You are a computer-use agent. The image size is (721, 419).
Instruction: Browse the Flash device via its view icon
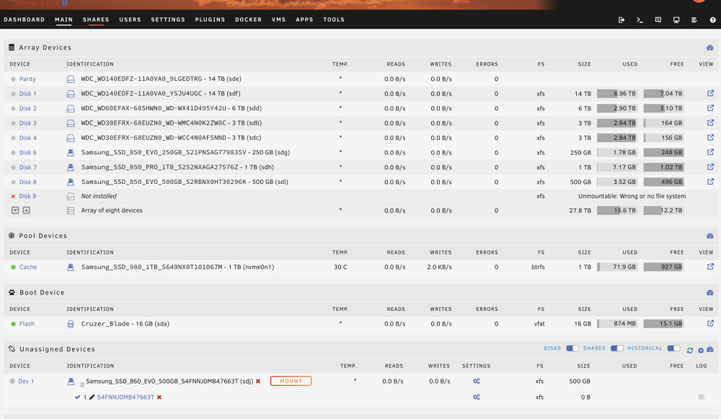point(710,324)
